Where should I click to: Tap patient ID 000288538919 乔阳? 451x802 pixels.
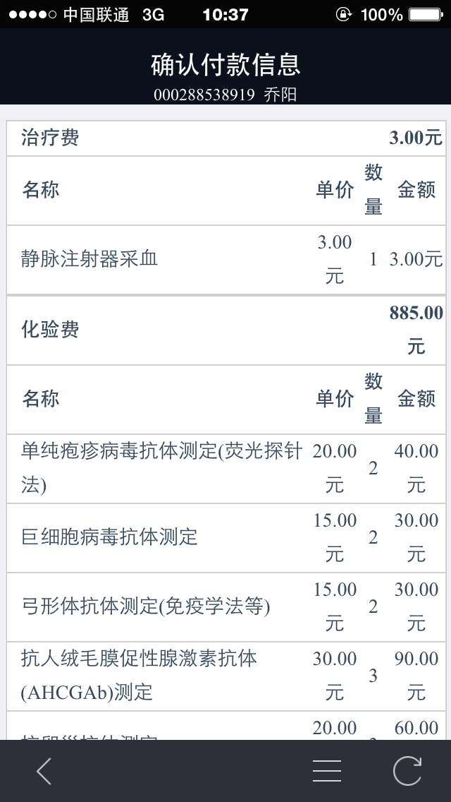pos(225,95)
